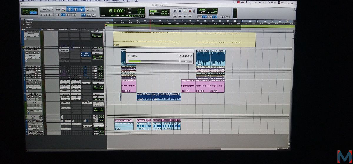The width and height of the screenshot is (353, 164).
Task: Cancel the bounce in progress
Action: (x=186, y=61)
